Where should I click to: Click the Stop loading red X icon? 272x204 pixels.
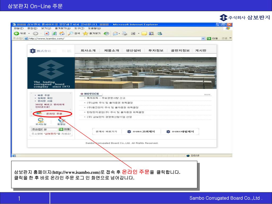[x=47, y=33]
